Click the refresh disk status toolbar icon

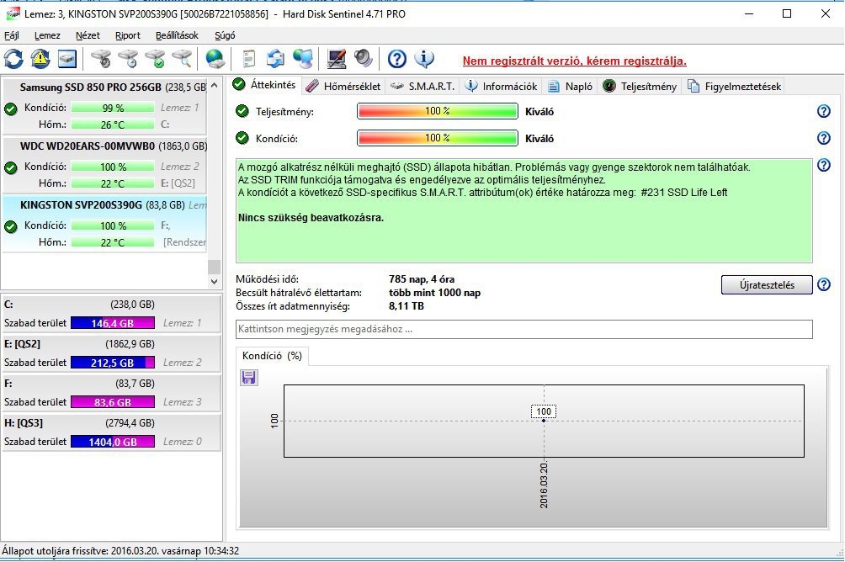(14, 59)
